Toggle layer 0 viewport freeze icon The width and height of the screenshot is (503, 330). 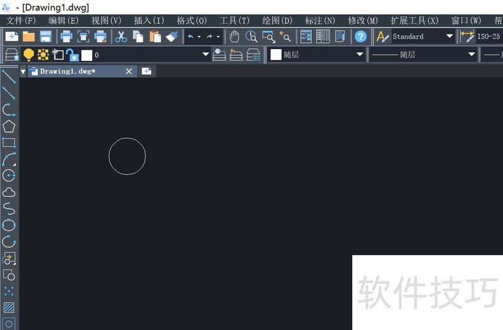pos(58,55)
